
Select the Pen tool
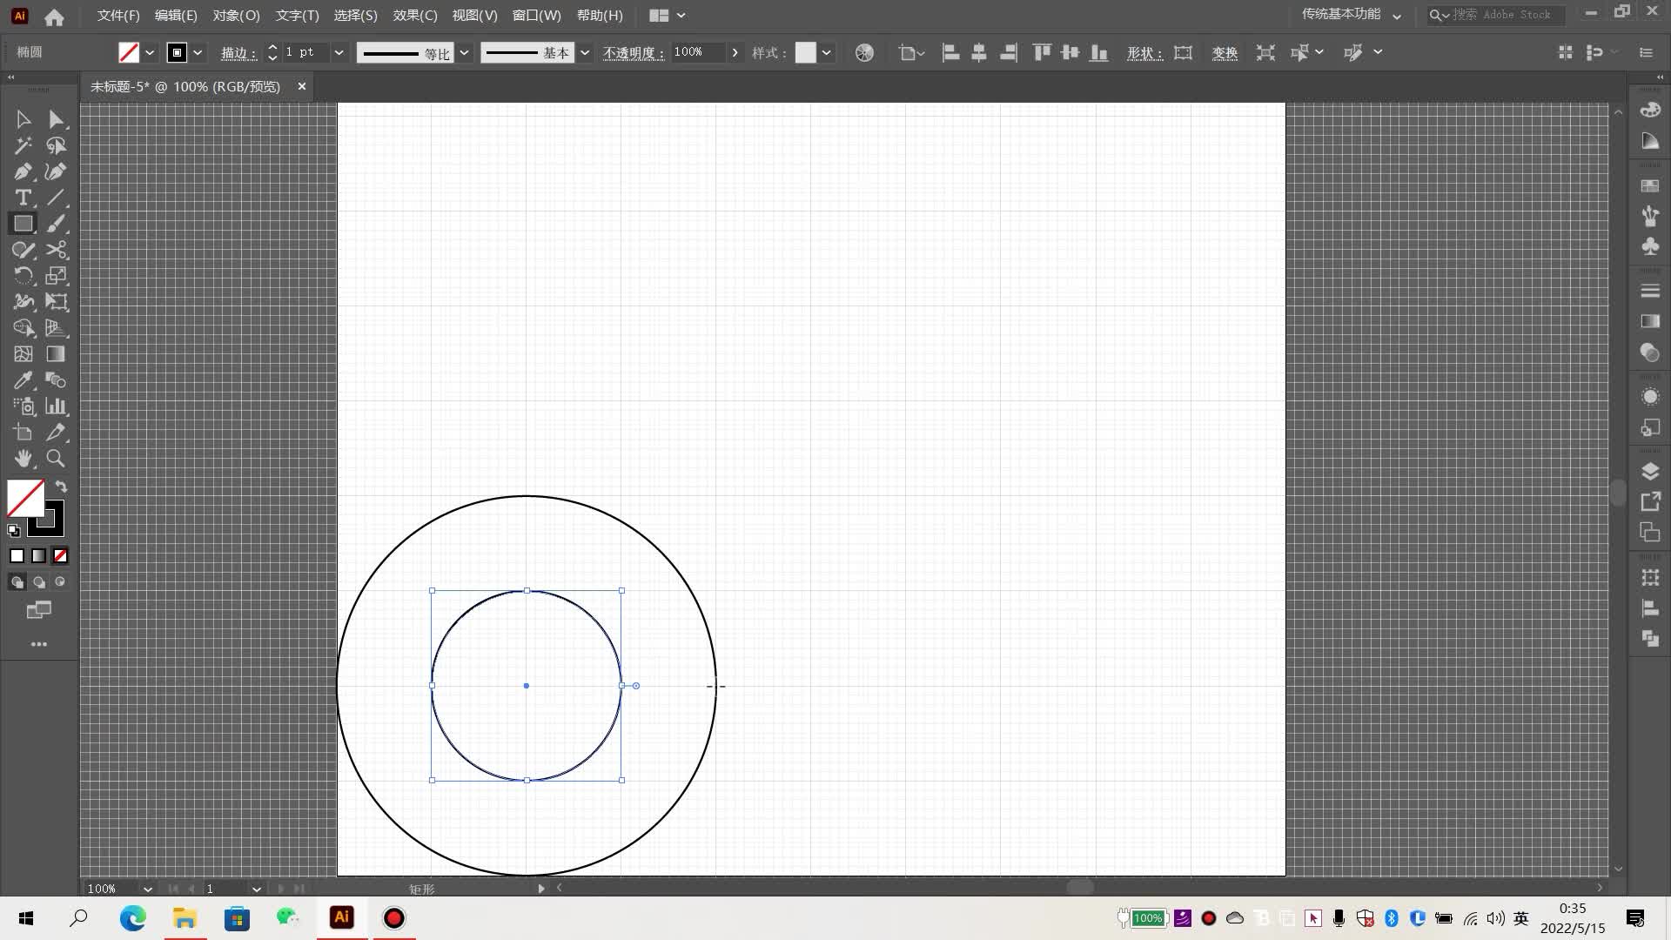[x=23, y=171]
